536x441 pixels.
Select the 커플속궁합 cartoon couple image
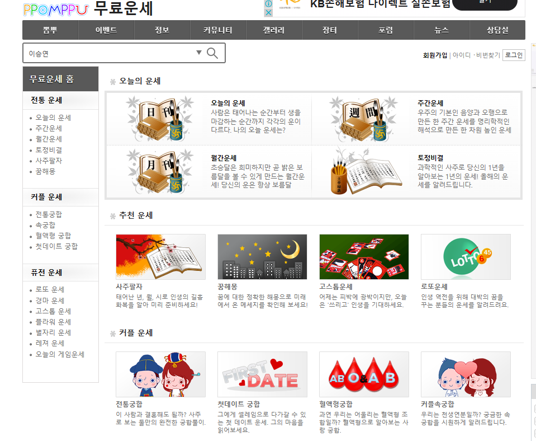click(466, 374)
